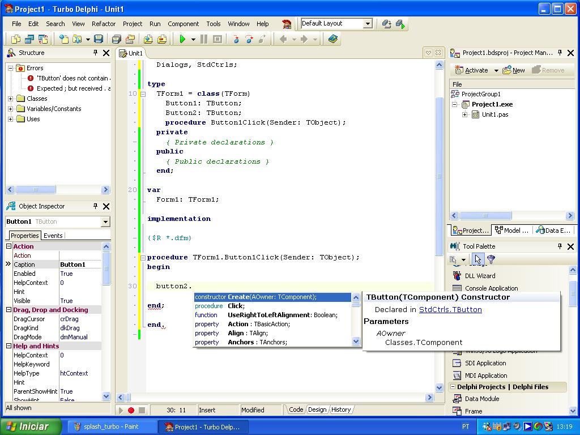This screenshot has height=435, width=580.
Task: Select the arrow pointer in Tool Palette
Action: pos(477,259)
